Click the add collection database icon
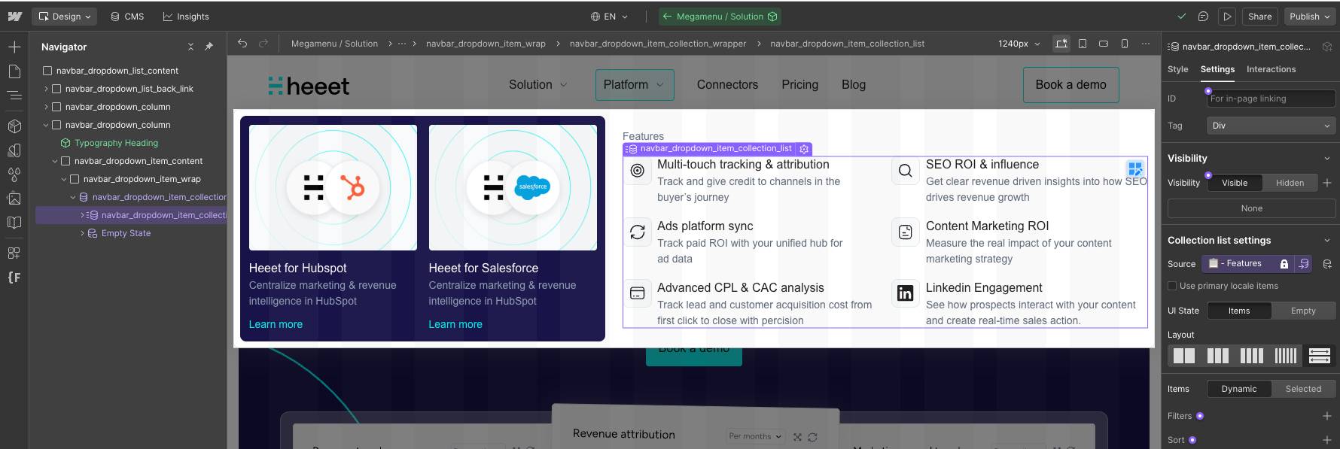This screenshot has width=1340, height=449. coord(1327,264)
